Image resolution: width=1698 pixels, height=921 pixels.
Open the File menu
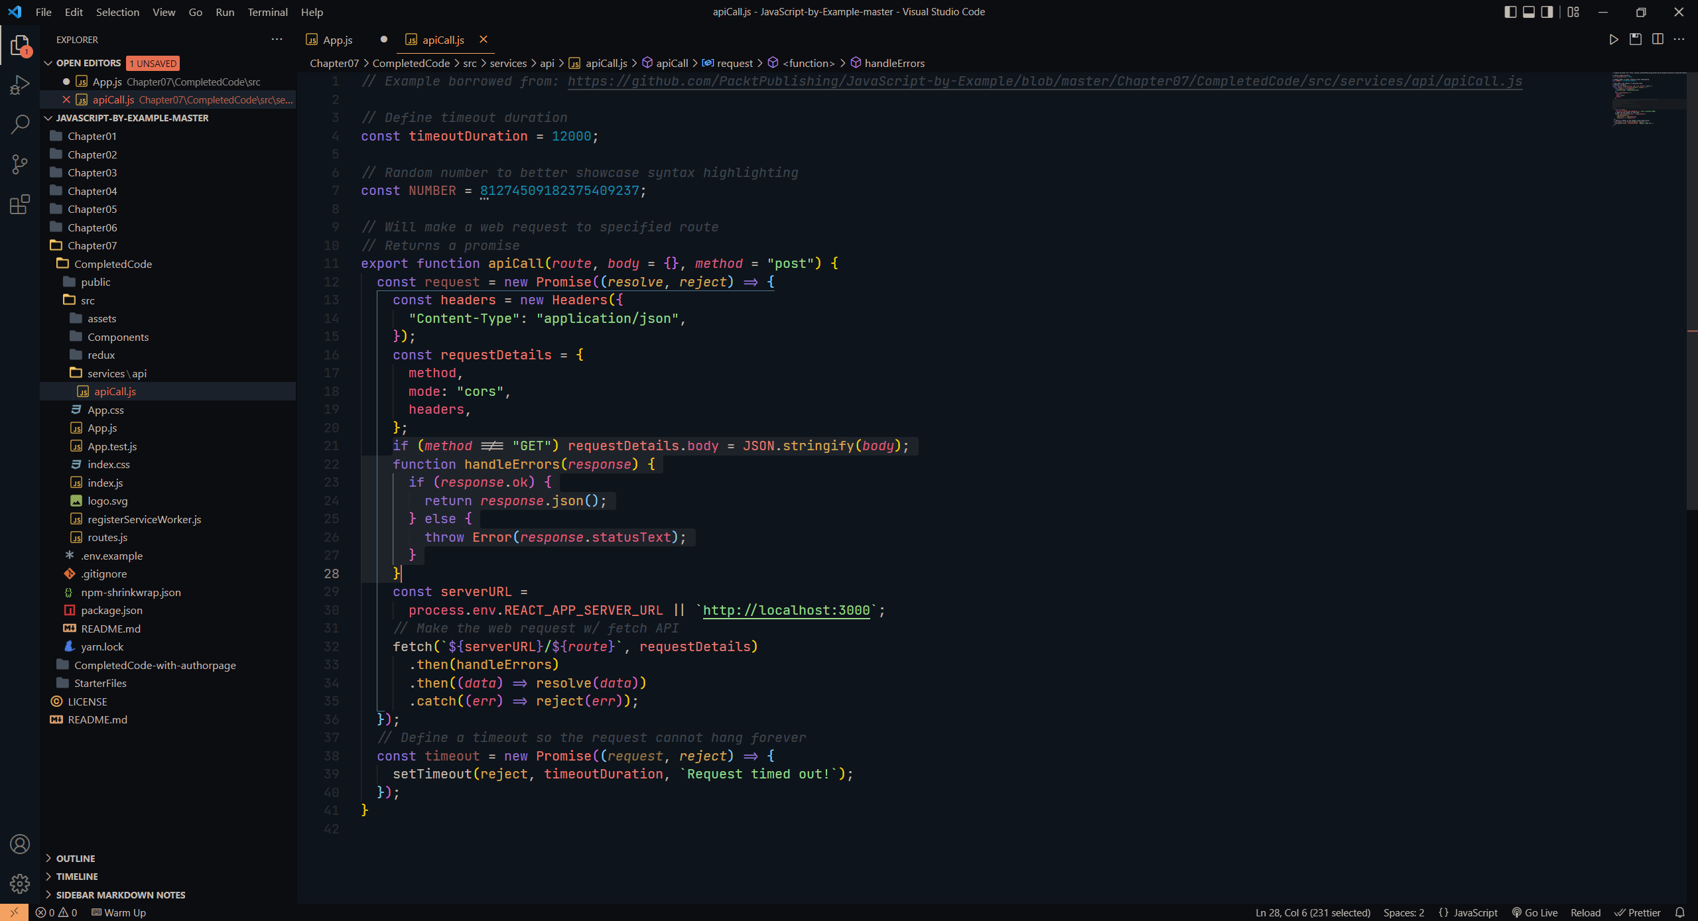(x=43, y=12)
